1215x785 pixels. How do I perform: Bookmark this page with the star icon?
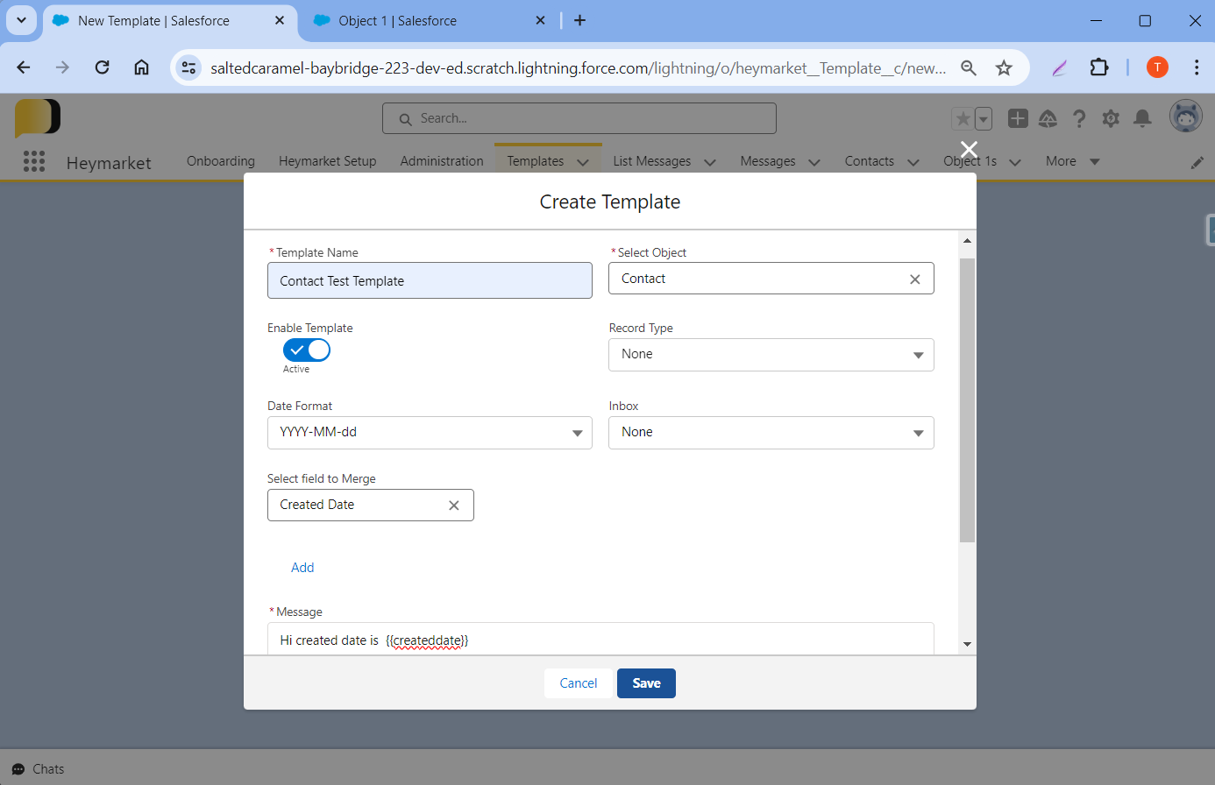1004,67
